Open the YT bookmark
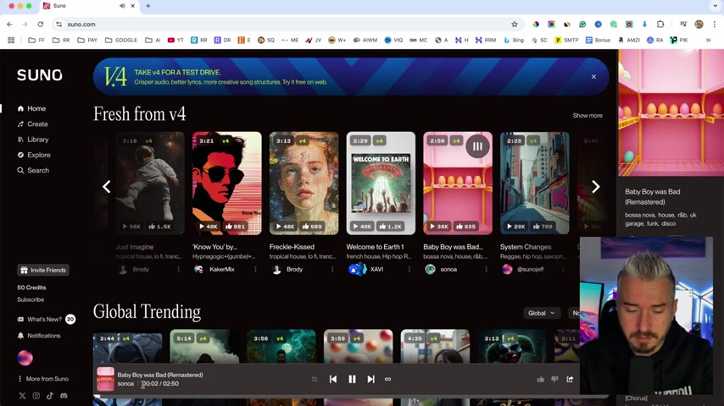 click(x=175, y=40)
